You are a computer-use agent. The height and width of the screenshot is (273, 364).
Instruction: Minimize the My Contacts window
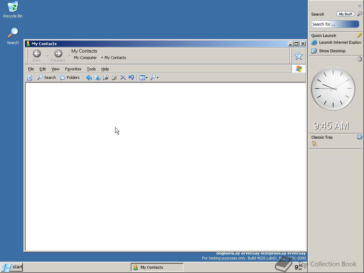click(290, 44)
